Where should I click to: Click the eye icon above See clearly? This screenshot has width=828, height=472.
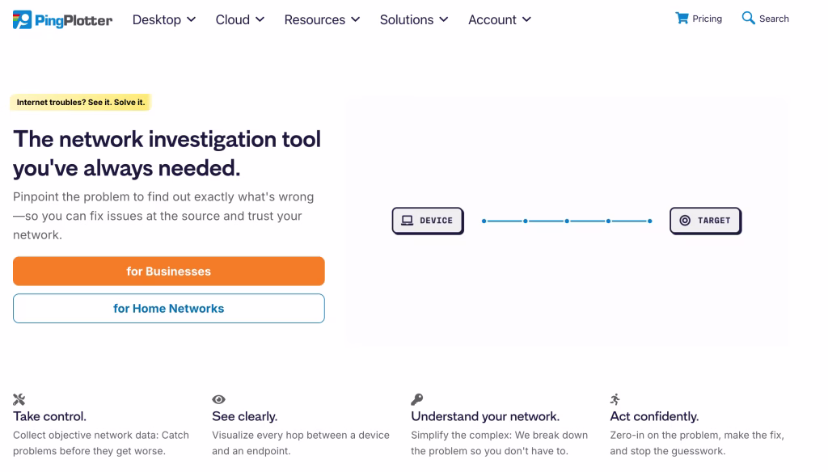(218, 399)
